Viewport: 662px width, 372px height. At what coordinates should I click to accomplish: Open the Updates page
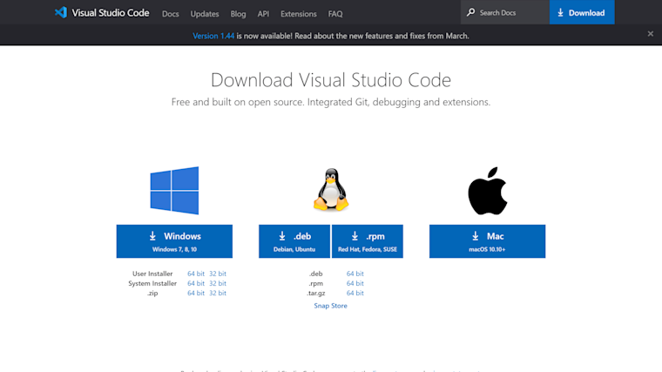click(x=205, y=14)
